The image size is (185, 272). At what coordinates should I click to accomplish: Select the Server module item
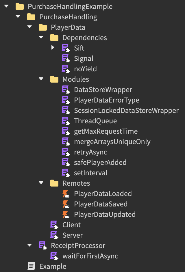click(73, 235)
